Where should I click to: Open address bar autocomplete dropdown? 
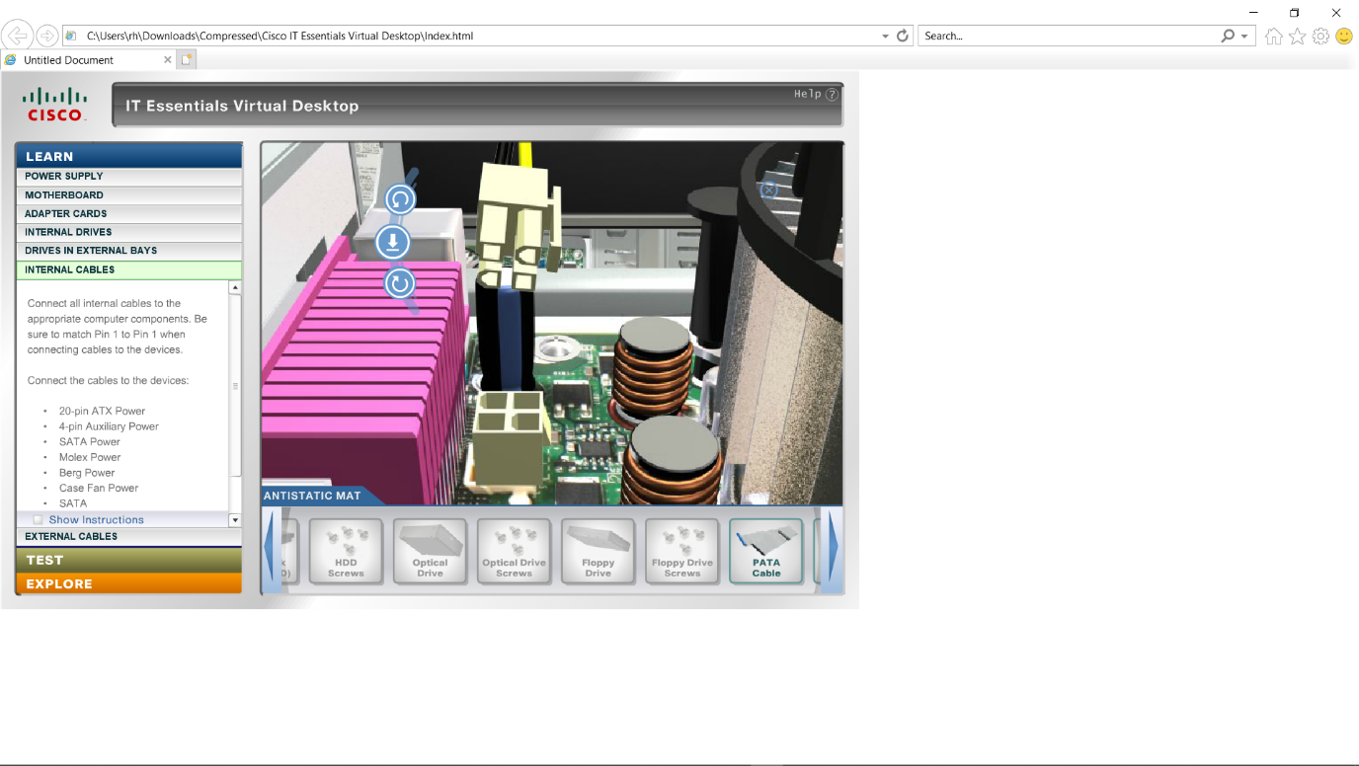click(x=885, y=36)
